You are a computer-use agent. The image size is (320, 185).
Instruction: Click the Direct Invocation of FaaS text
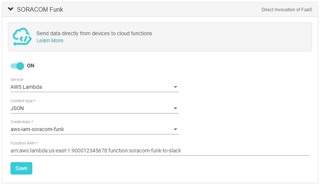(x=287, y=10)
